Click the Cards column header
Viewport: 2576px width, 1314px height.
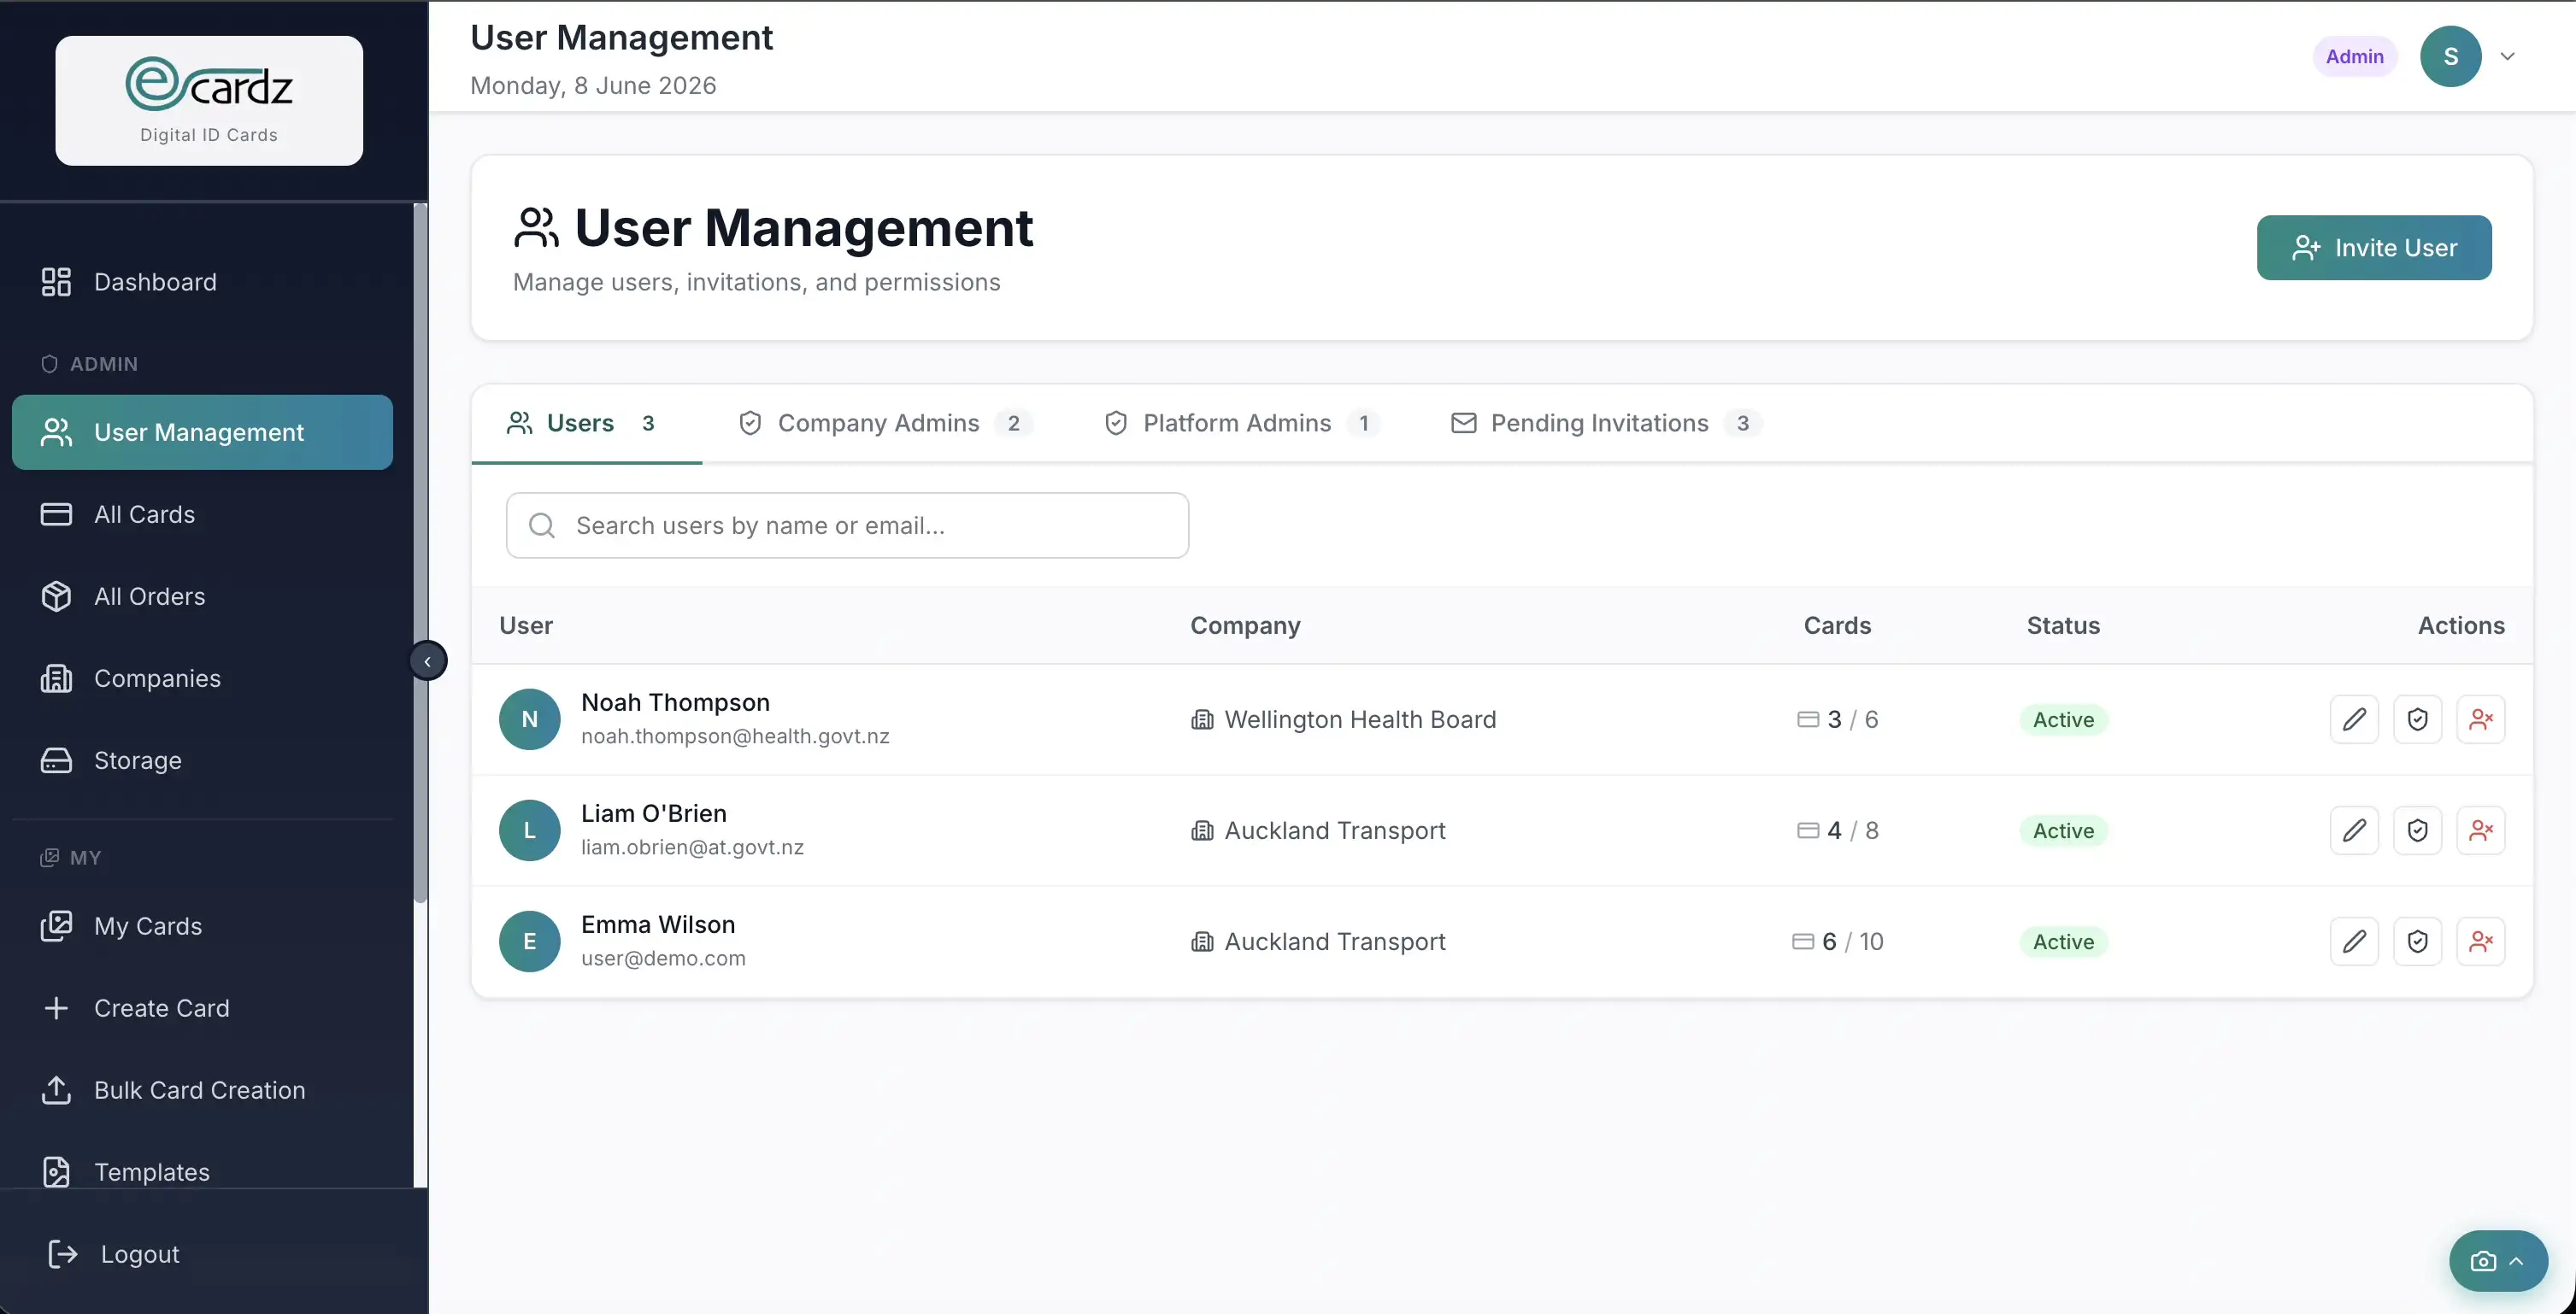coord(1837,625)
